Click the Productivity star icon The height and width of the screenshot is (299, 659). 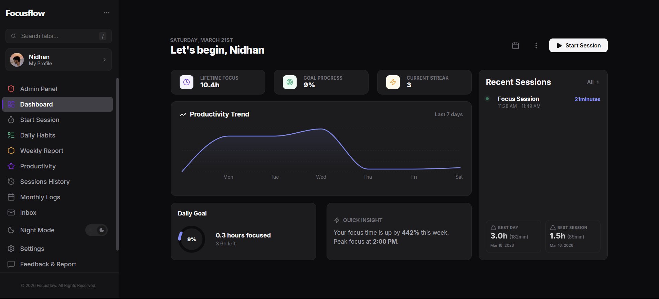11,166
